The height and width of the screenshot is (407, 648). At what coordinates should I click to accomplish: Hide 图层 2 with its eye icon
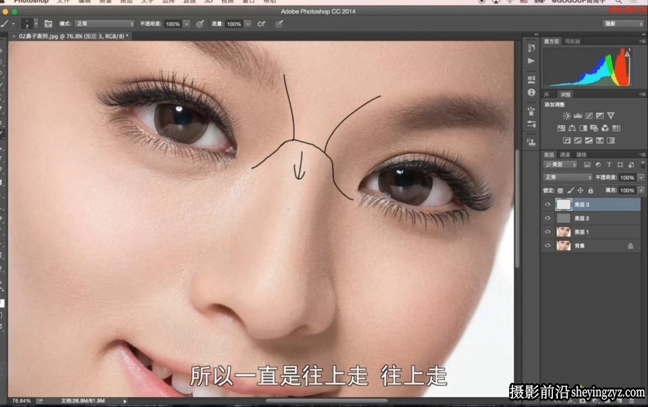(x=548, y=218)
